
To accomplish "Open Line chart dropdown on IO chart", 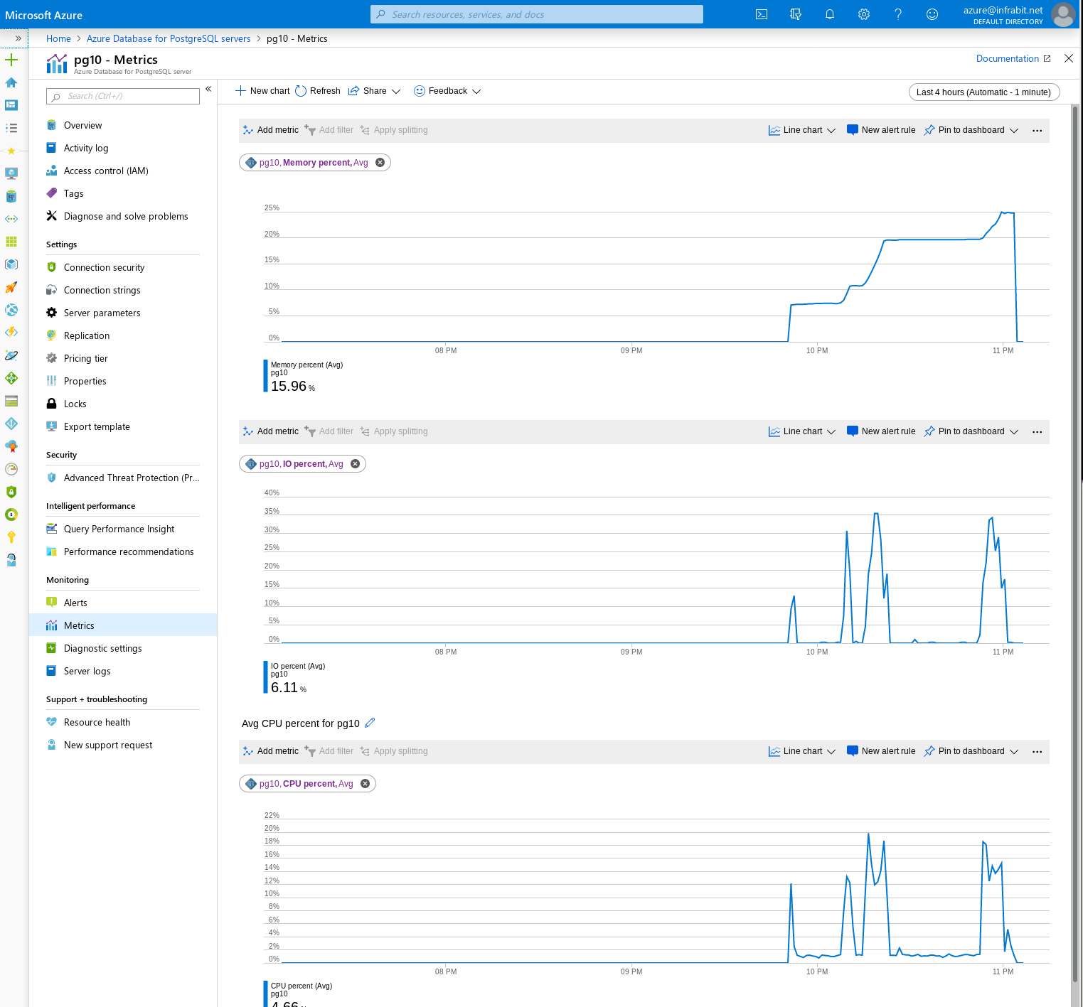I will tap(802, 431).
